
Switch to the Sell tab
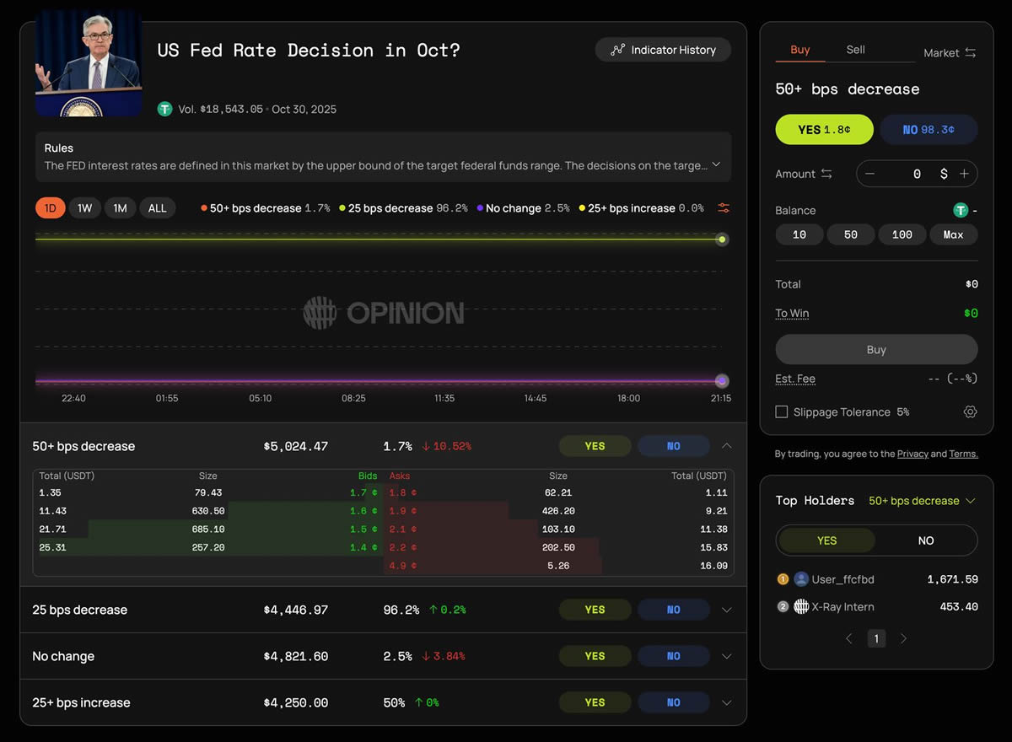click(855, 50)
